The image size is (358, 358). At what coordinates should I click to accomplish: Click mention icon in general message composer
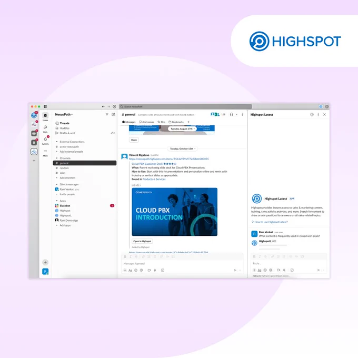pos(142,270)
